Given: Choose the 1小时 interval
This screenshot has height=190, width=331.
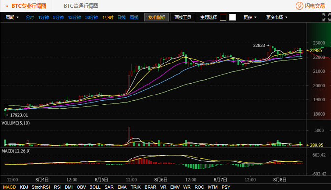Looking at the screenshot, I should pos(108,17).
